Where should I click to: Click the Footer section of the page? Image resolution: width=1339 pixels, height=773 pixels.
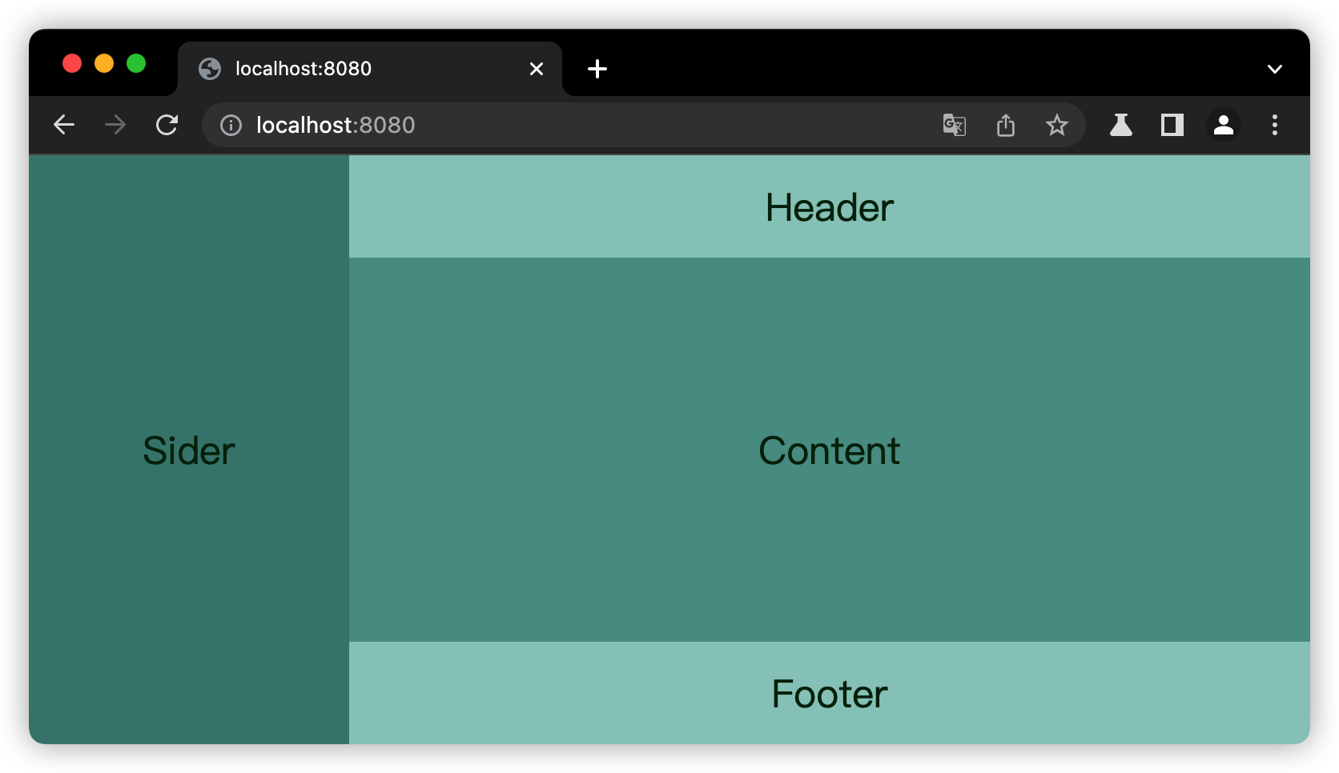tap(830, 693)
